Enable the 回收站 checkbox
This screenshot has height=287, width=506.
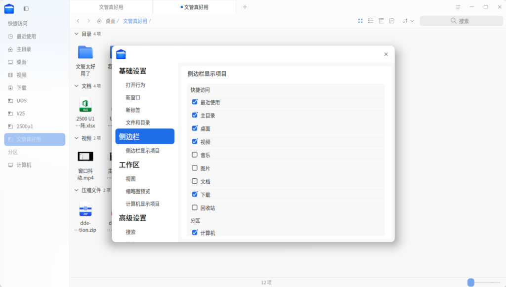click(x=195, y=208)
